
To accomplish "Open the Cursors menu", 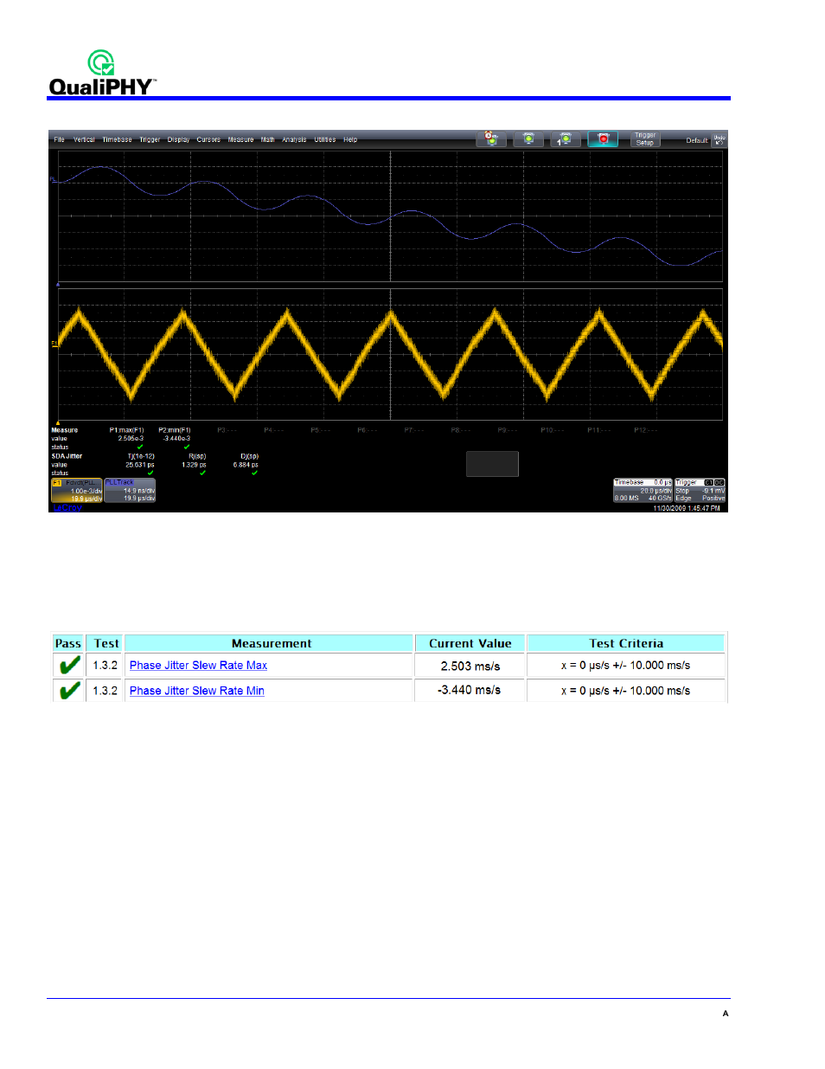I will point(208,139).
